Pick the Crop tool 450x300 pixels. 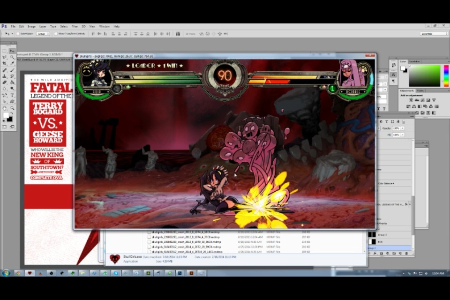[5, 64]
